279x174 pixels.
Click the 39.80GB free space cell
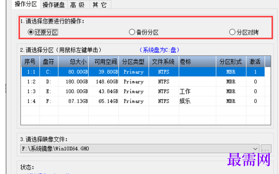[x=103, y=72]
